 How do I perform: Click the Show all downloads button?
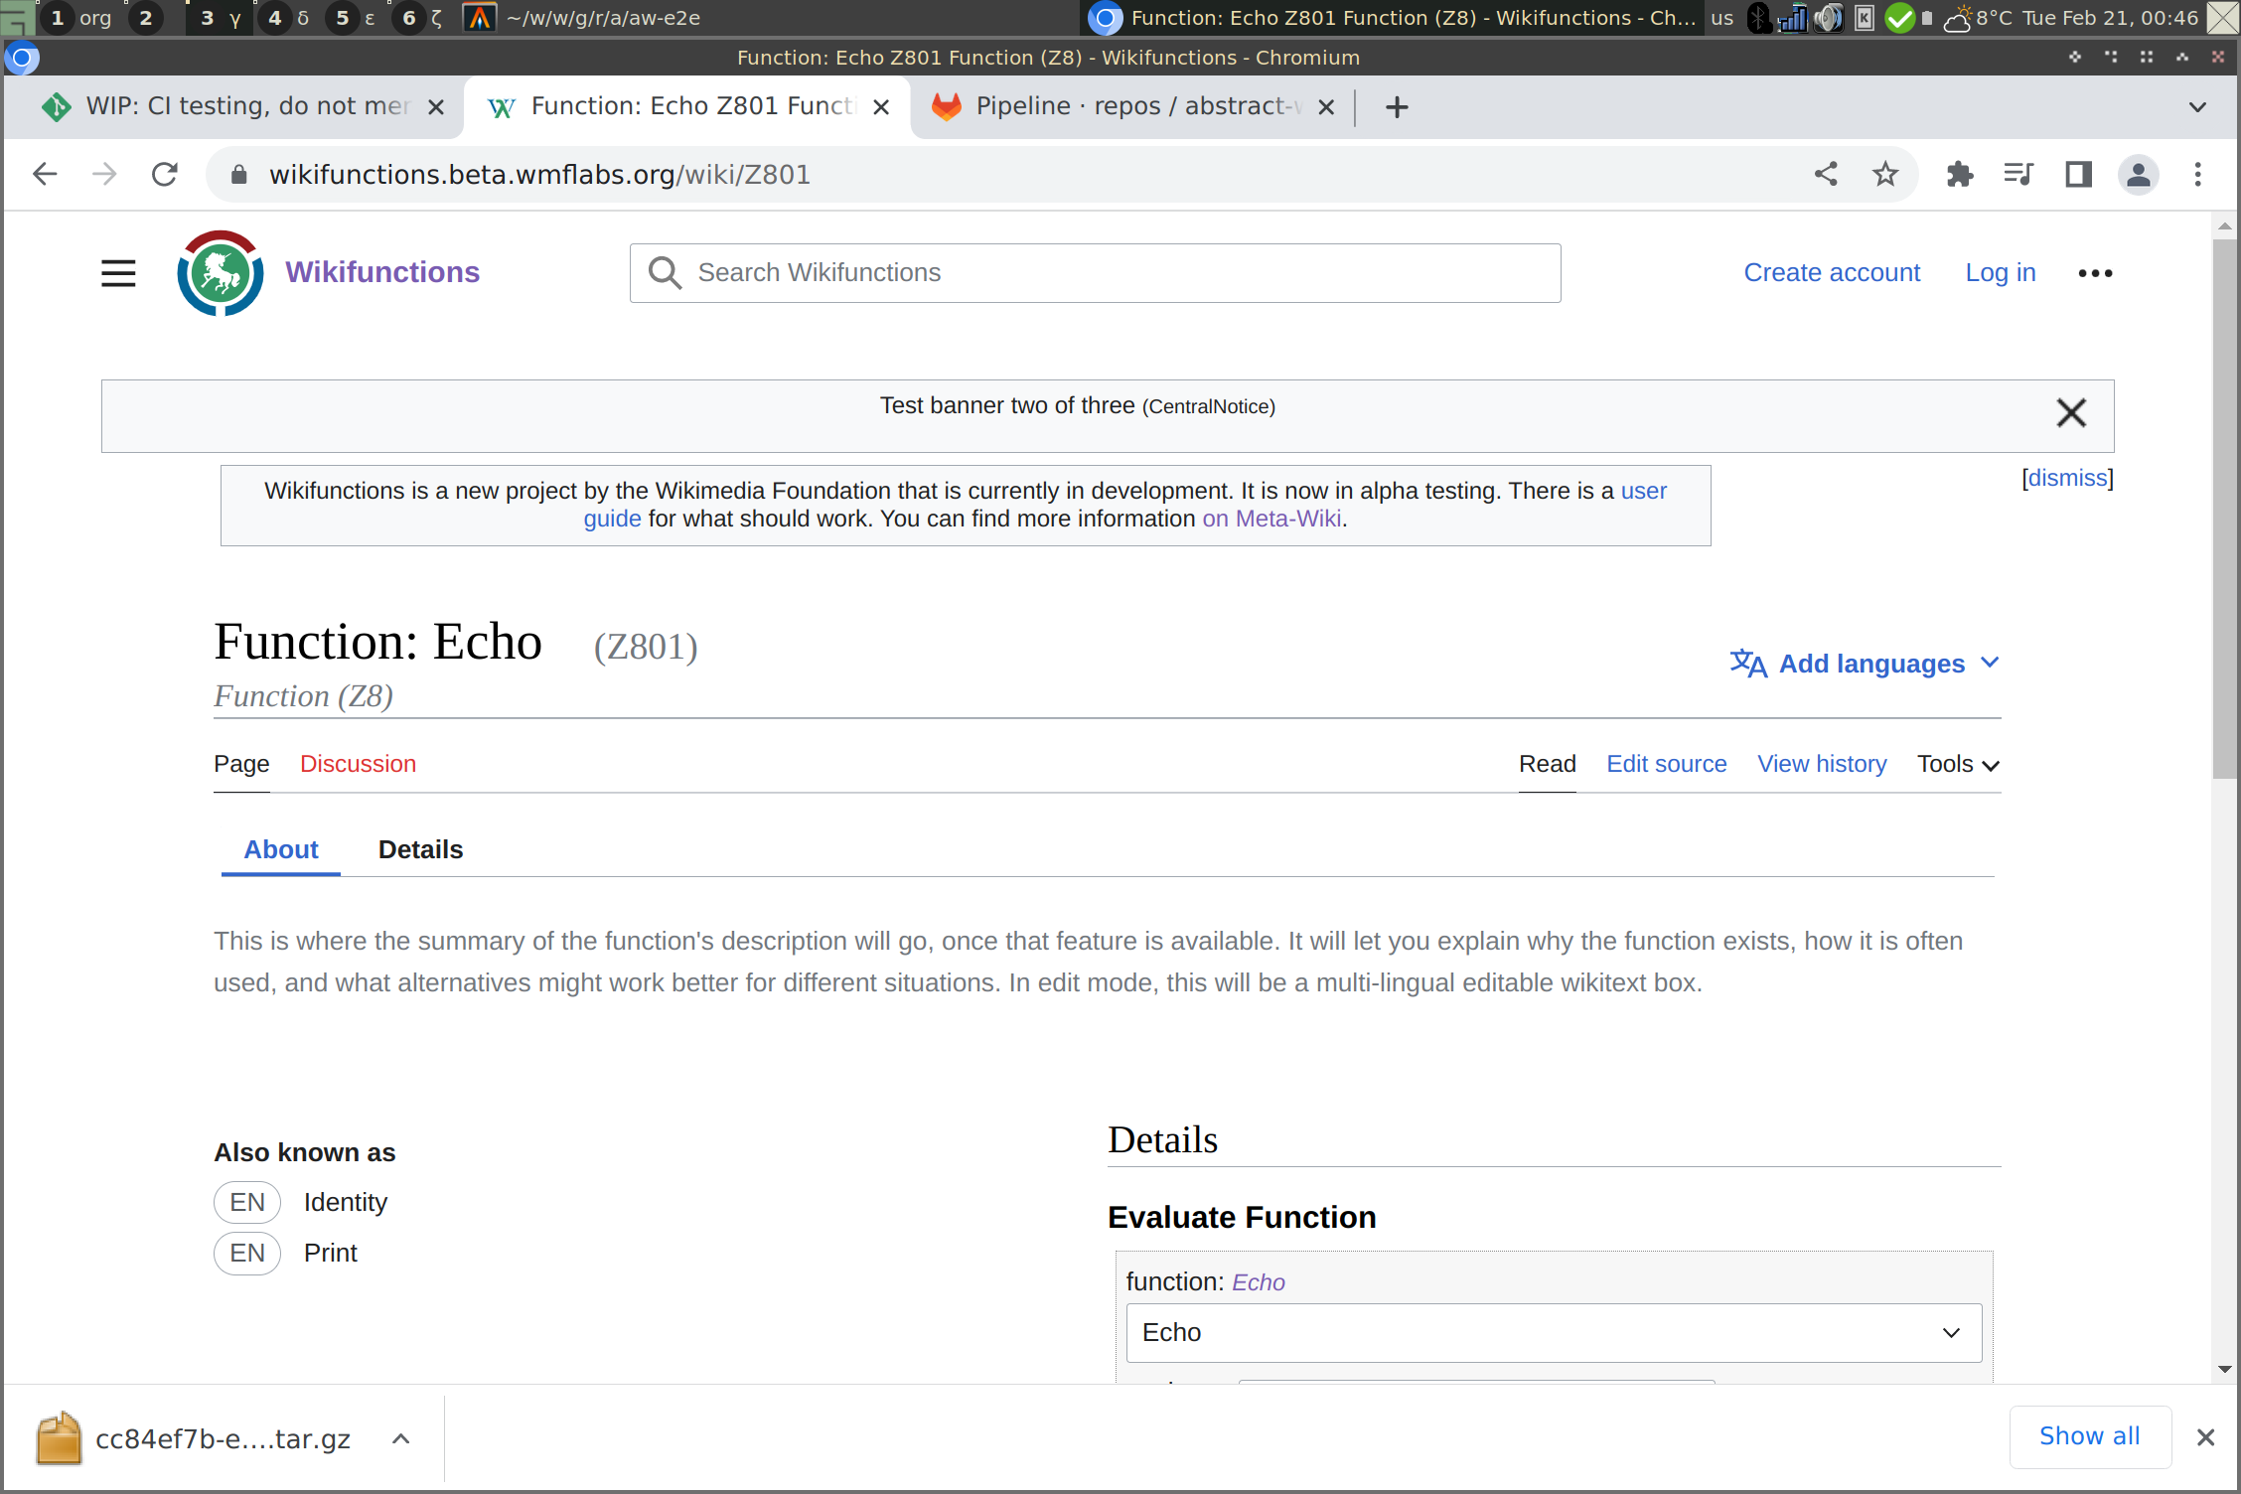(x=2089, y=1436)
